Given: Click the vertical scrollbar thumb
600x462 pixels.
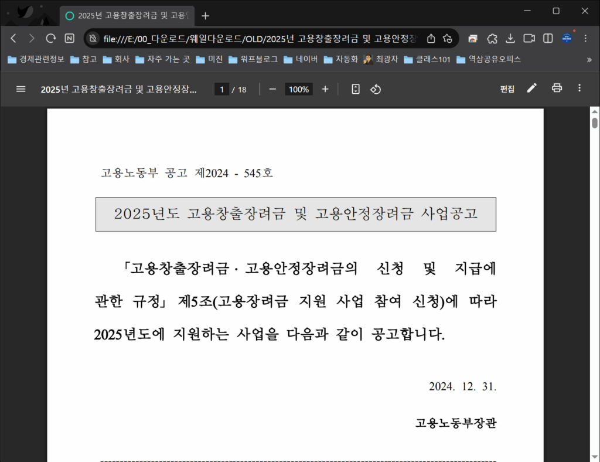Looking at the screenshot, I should pos(595,123).
